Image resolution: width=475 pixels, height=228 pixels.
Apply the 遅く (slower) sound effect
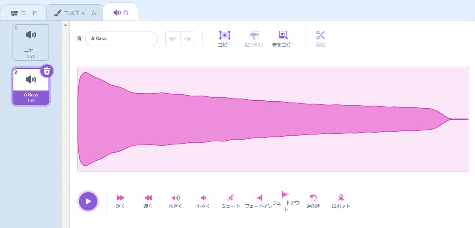pos(148,201)
